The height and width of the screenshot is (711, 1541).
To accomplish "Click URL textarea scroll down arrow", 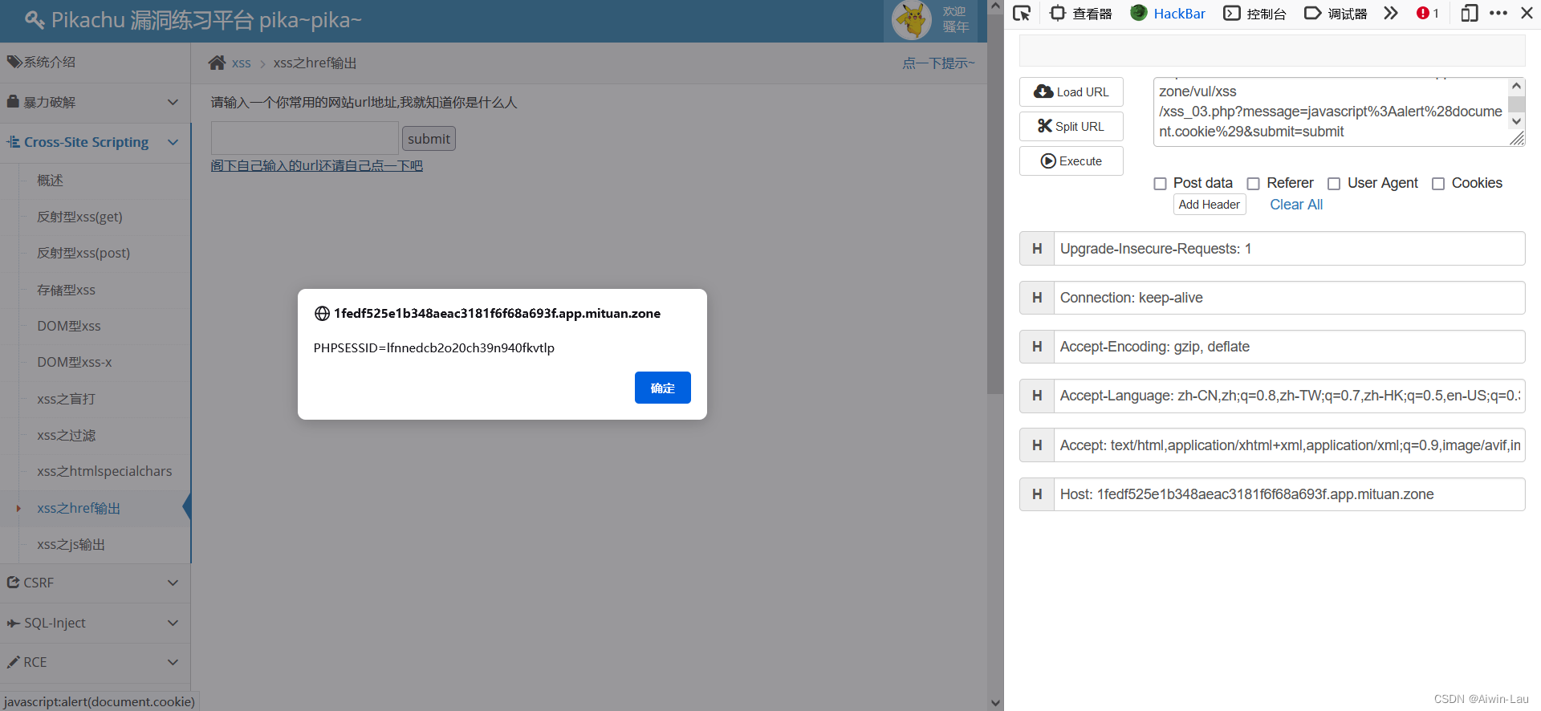I will tap(1516, 121).
